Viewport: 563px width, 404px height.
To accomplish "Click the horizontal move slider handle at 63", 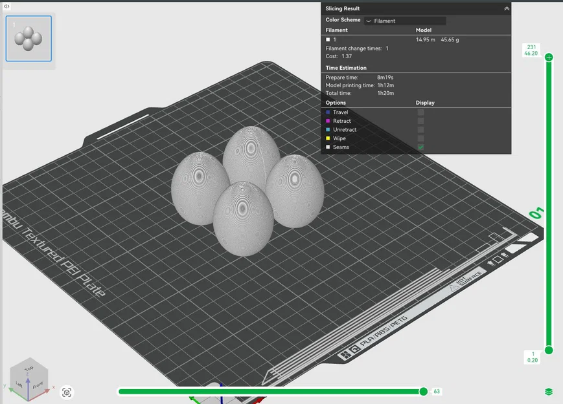I will click(x=423, y=392).
